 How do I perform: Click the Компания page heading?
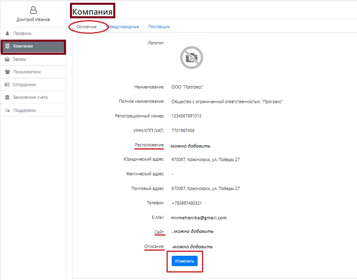pyautogui.click(x=92, y=12)
